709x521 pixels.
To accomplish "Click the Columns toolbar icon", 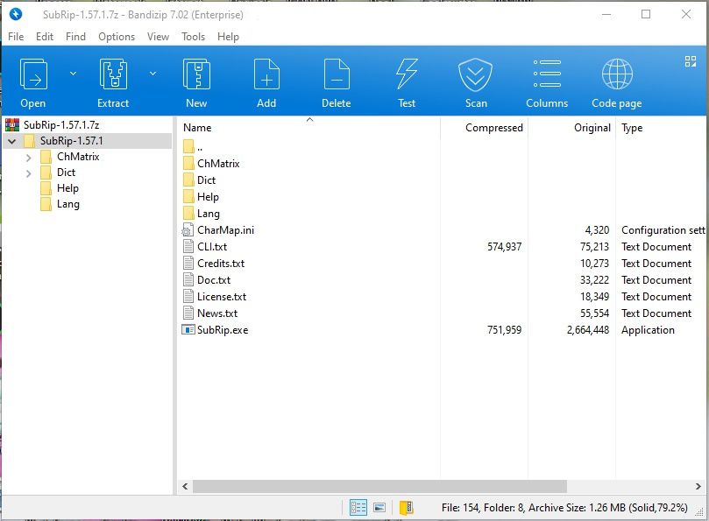I will 547,74.
